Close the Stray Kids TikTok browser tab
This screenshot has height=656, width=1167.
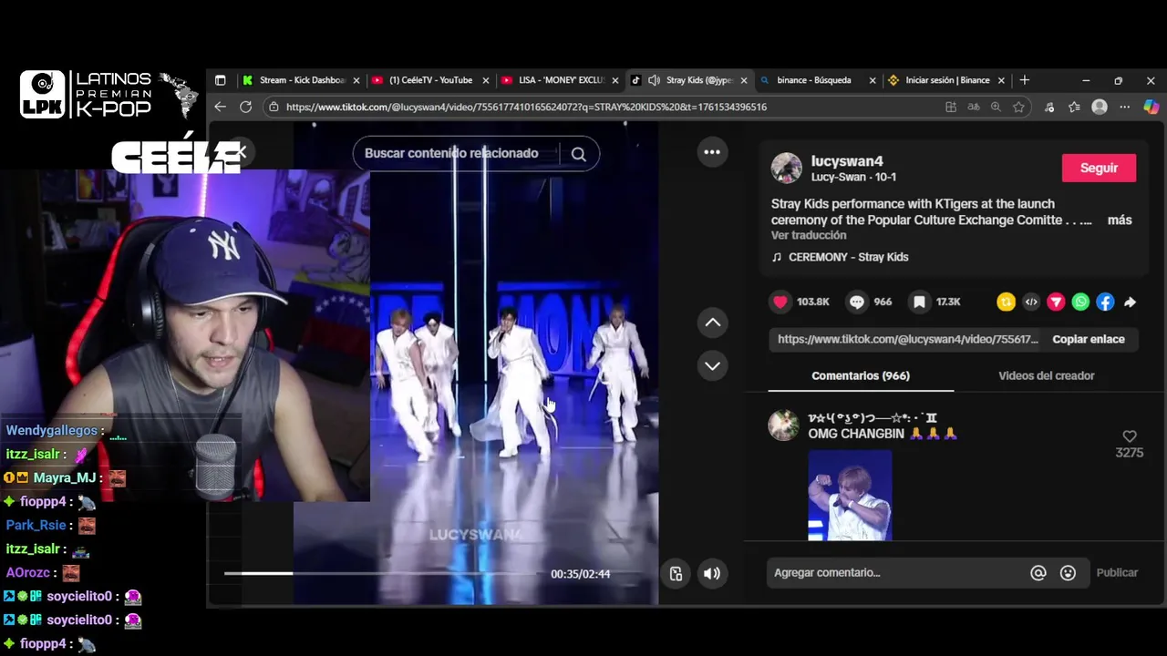[744, 80]
